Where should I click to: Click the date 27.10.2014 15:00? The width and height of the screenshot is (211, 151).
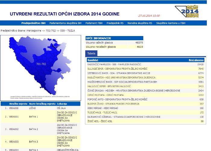point(149,16)
